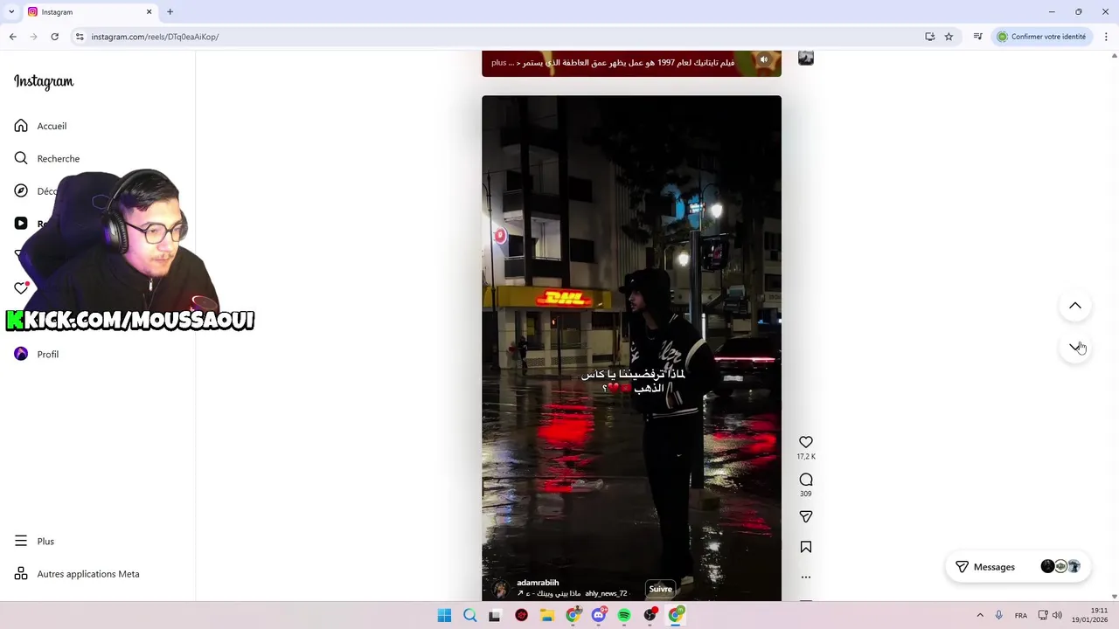Save the reel with the bookmark icon
The width and height of the screenshot is (1119, 629).
806,547
